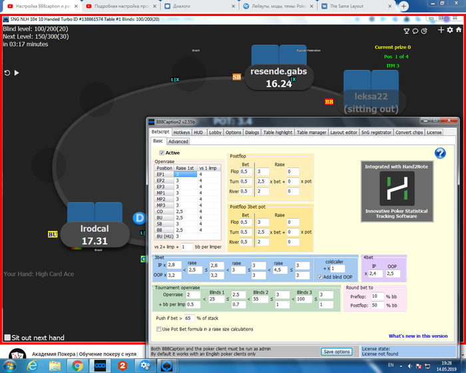Open new browser tab with plus button
Image resolution: width=466 pixels, height=373 pixels.
coord(403,6)
